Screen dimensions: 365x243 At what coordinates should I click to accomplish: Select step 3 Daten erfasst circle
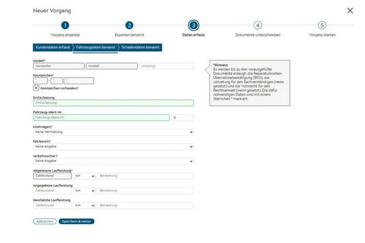(193, 25)
